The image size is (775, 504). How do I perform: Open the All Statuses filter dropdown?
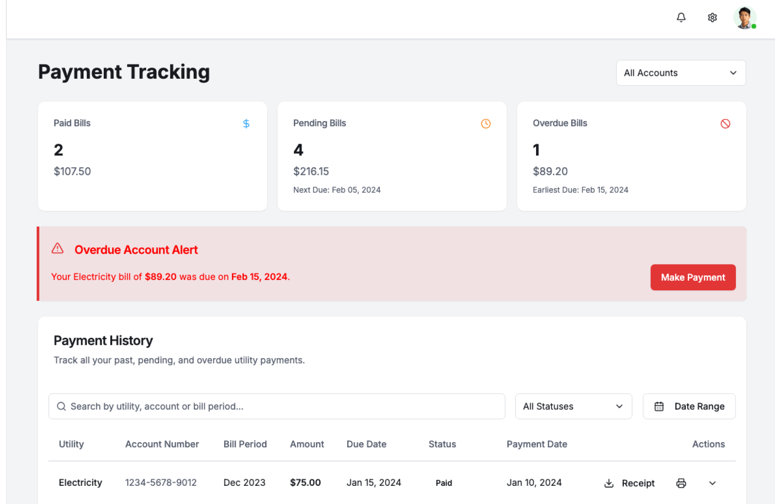[x=573, y=406]
